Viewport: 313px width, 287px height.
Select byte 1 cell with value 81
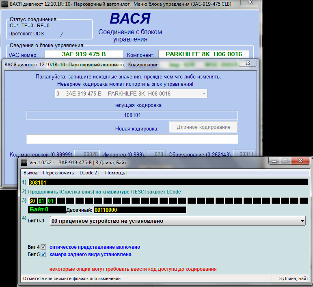tap(41, 201)
